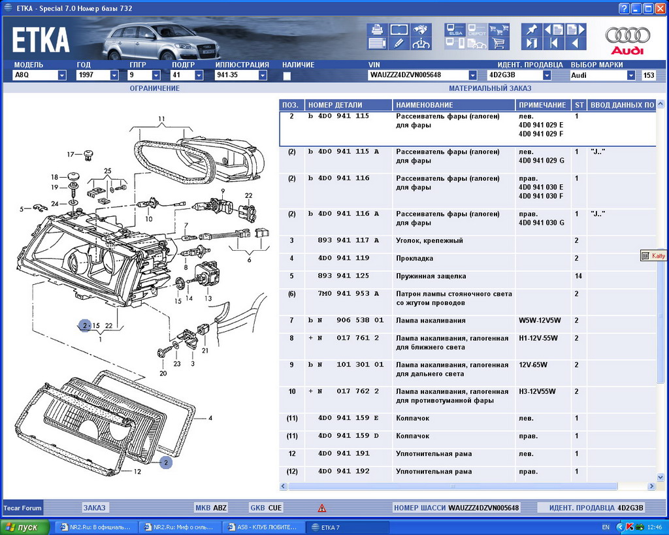
Task: Select the МАТЕРИАЛЬНЫЙ ЗАКАЗ tab
Action: [490, 88]
